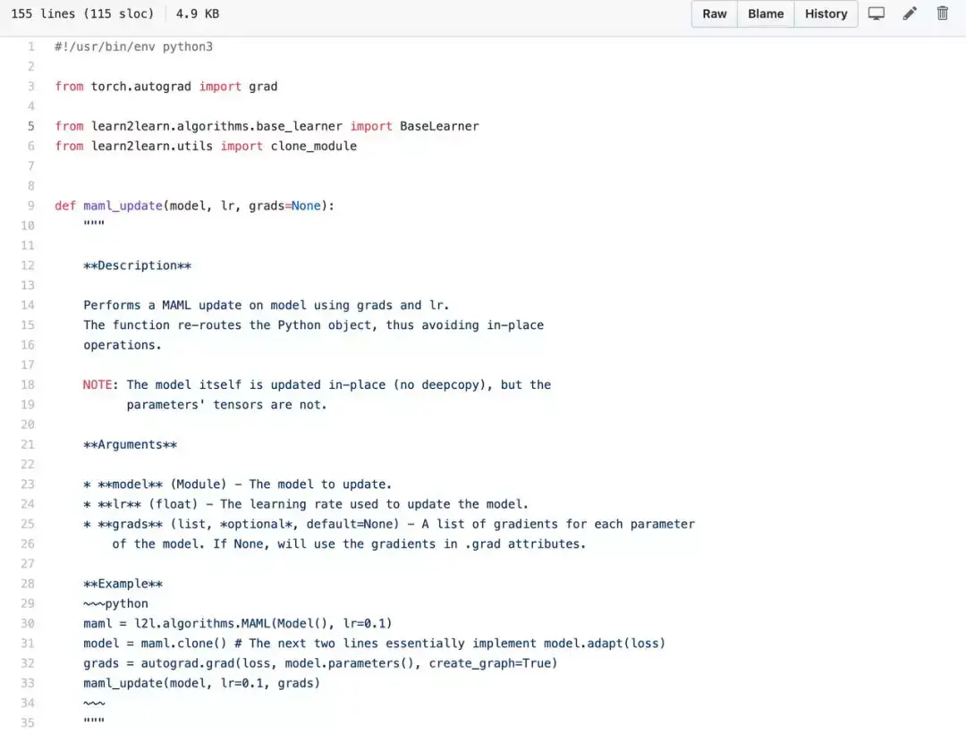Select line number 5 with the BaseLearner import
The width and height of the screenshot is (966, 733).
(x=30, y=126)
